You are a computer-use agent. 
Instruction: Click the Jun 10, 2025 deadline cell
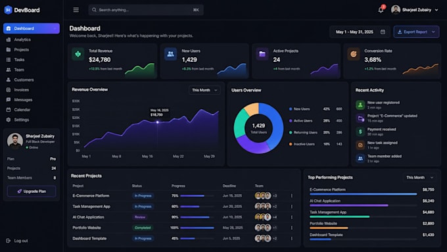232,217
